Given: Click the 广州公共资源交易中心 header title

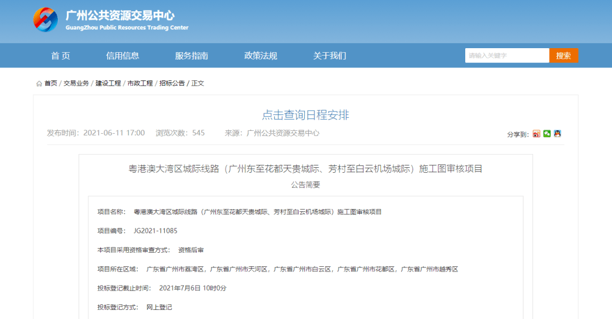Looking at the screenshot, I should 120,16.
